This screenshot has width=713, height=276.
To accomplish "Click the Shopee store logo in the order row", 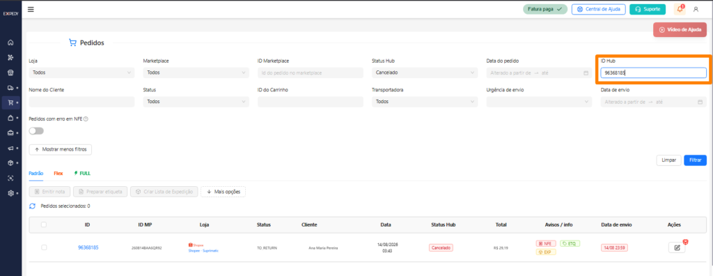I will pyautogui.click(x=196, y=245).
